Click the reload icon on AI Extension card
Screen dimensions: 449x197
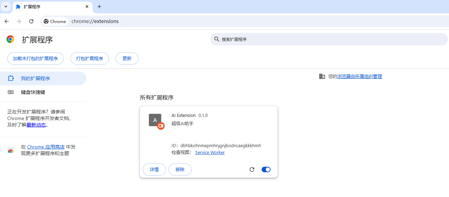[252, 169]
